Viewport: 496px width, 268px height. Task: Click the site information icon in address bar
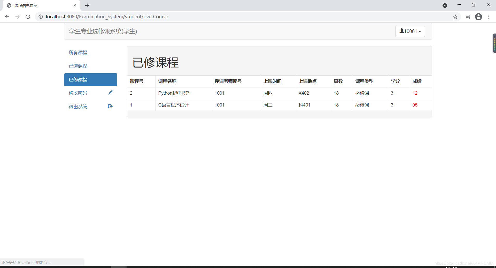pos(41,17)
